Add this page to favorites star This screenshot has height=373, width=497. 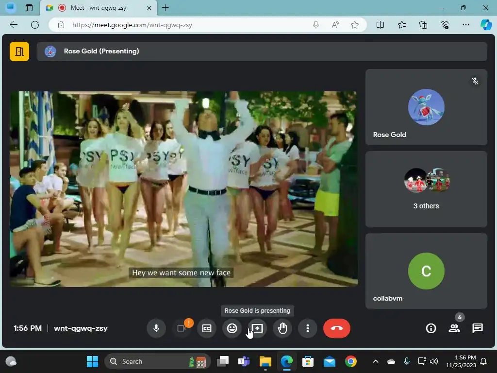tap(355, 25)
